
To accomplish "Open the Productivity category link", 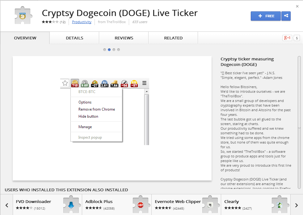I will click(x=82, y=22).
